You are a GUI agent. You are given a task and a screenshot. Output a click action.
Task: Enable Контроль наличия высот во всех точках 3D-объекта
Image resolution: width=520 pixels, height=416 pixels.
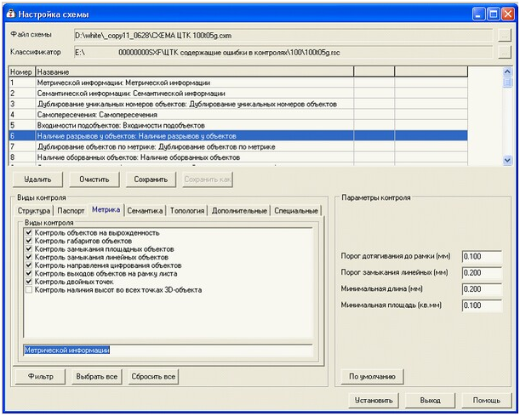pyautogui.click(x=30, y=290)
